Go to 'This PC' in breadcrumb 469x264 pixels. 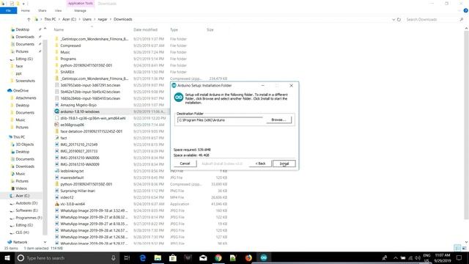click(x=50, y=19)
